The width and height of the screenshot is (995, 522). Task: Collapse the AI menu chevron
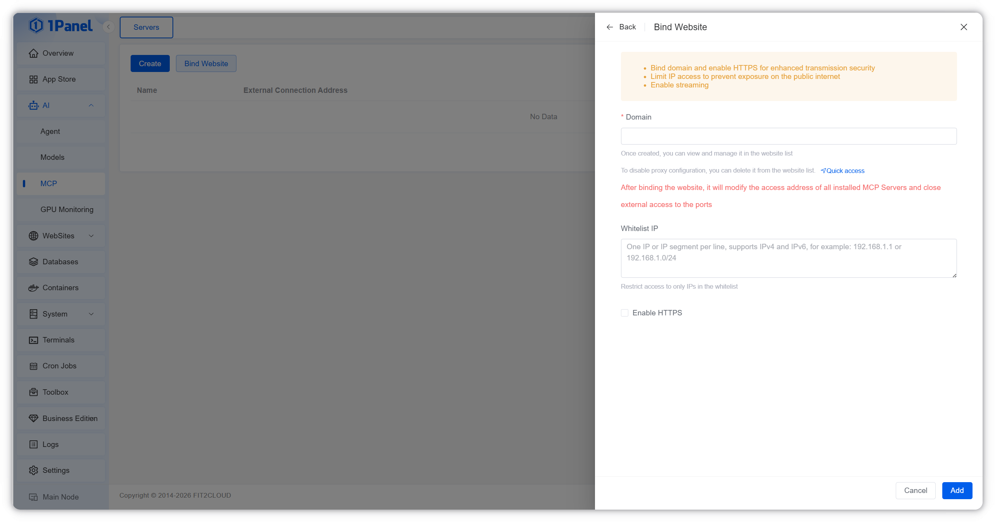[x=91, y=105]
